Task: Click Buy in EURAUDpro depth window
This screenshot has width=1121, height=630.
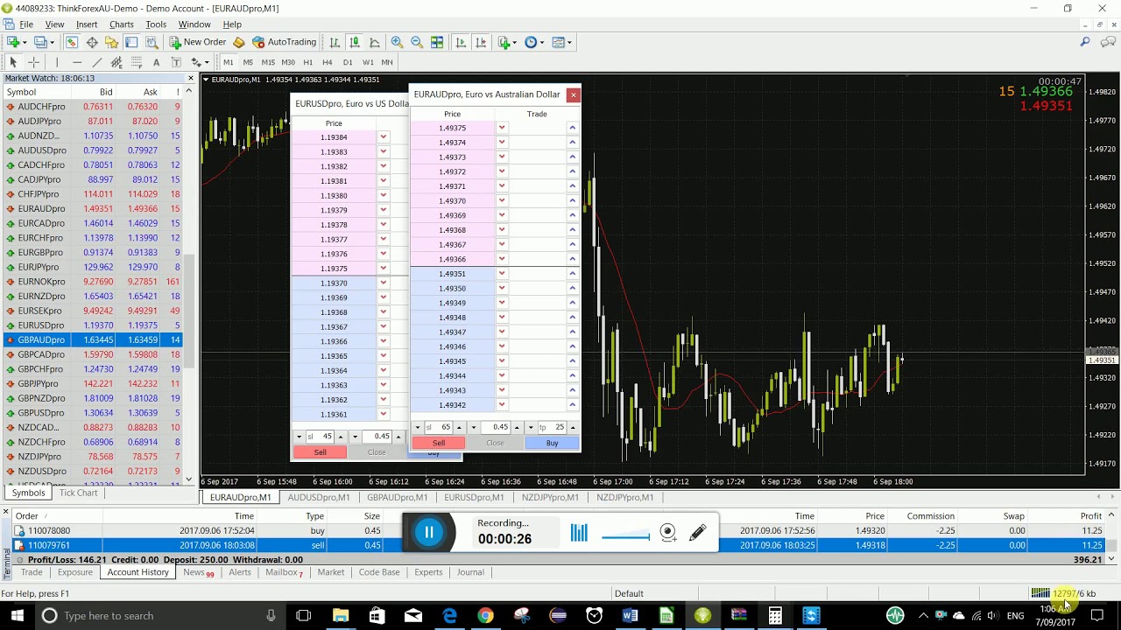Action: [x=552, y=443]
